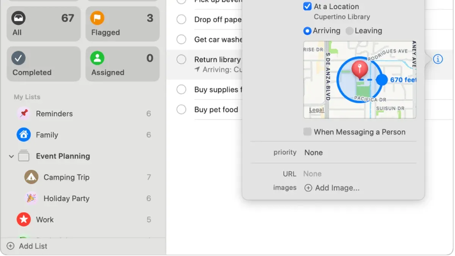Mark Buy supplies reminder complete
Image resolution: width=455 pixels, height=256 pixels.
tap(182, 90)
